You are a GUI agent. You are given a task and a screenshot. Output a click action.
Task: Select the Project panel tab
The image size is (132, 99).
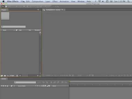[x=4, y=10]
